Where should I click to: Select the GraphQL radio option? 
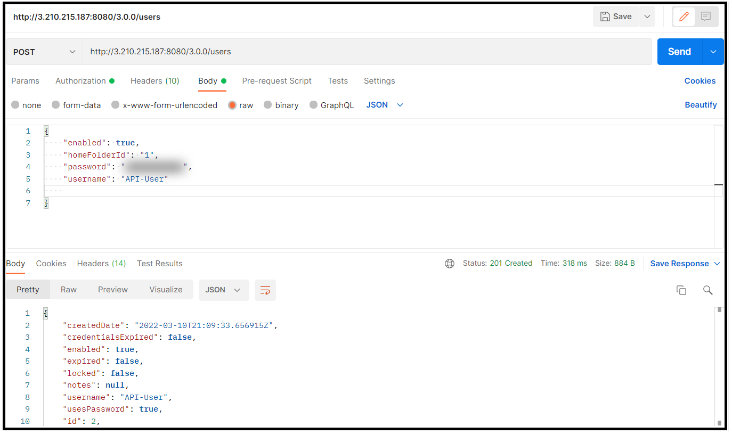click(313, 105)
